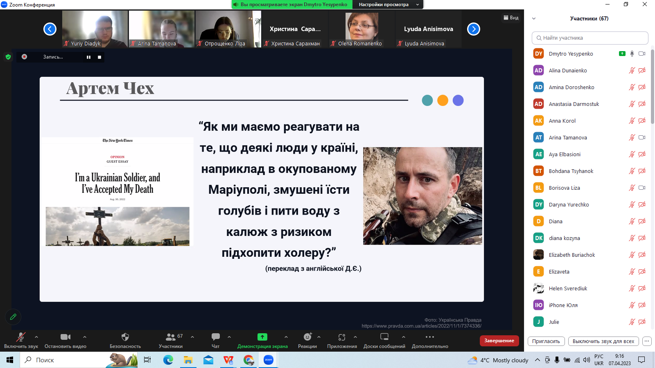
Task: Open Whiteboards icon in toolbar
Action: tap(384, 337)
